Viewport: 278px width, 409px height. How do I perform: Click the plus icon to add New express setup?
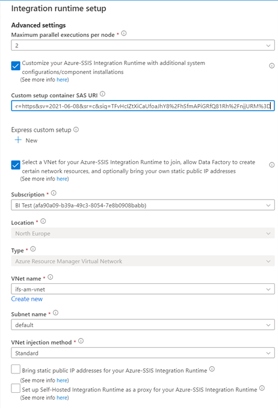coord(18,140)
